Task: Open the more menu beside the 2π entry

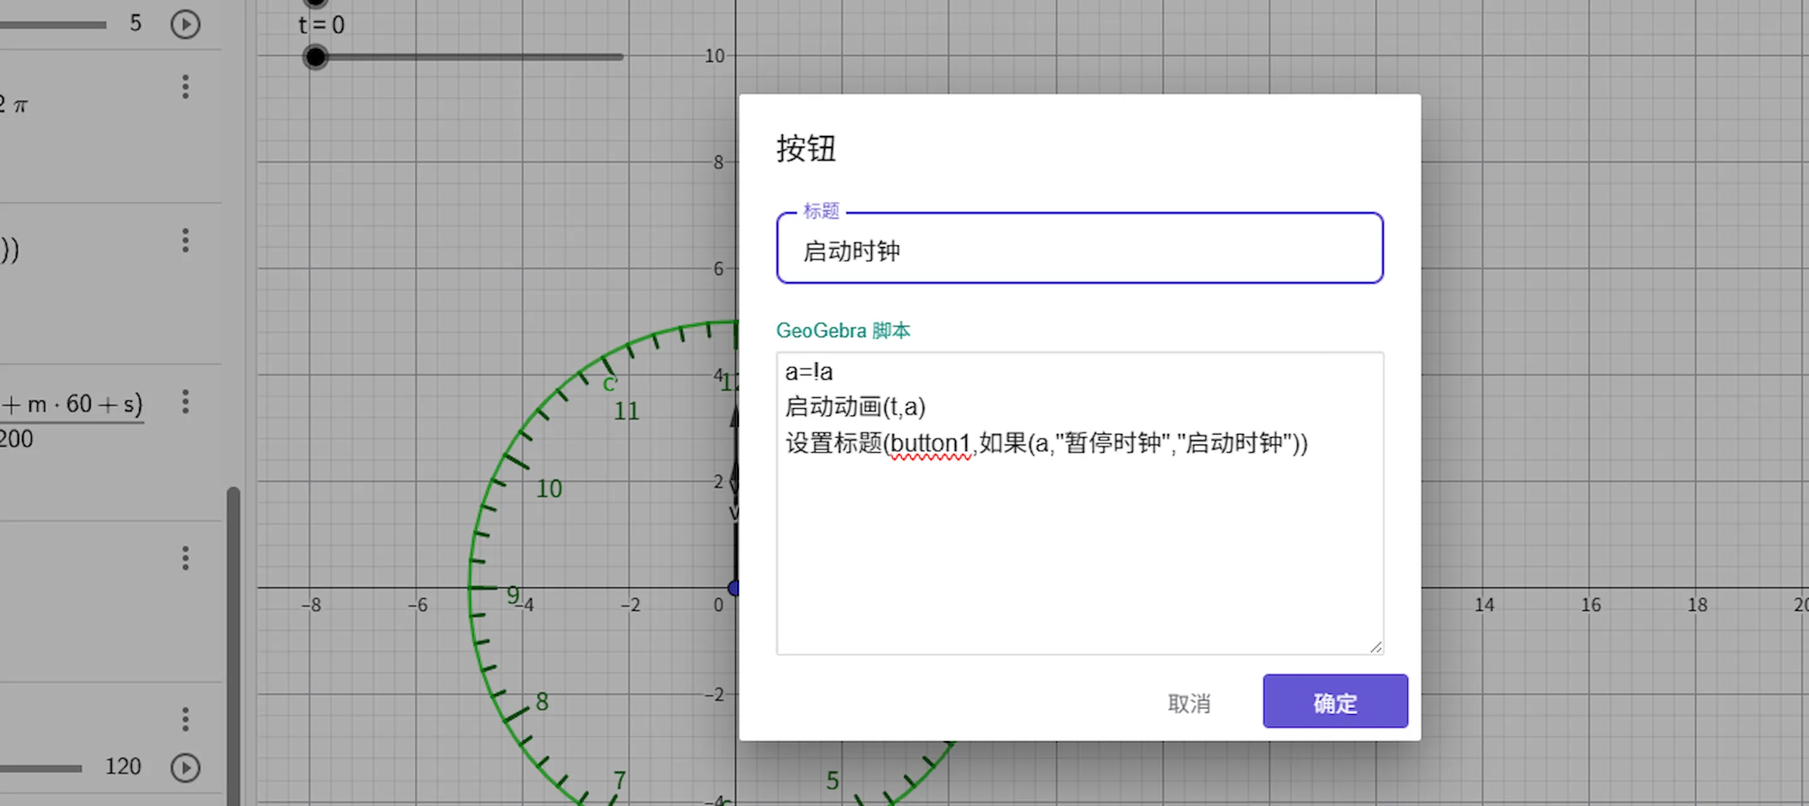Action: tap(185, 87)
